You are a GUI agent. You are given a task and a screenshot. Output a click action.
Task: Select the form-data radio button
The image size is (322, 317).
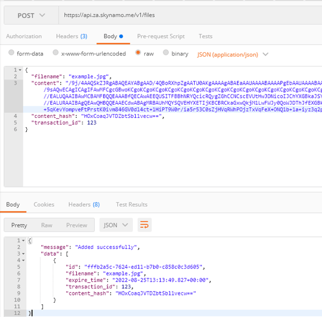[12, 53]
